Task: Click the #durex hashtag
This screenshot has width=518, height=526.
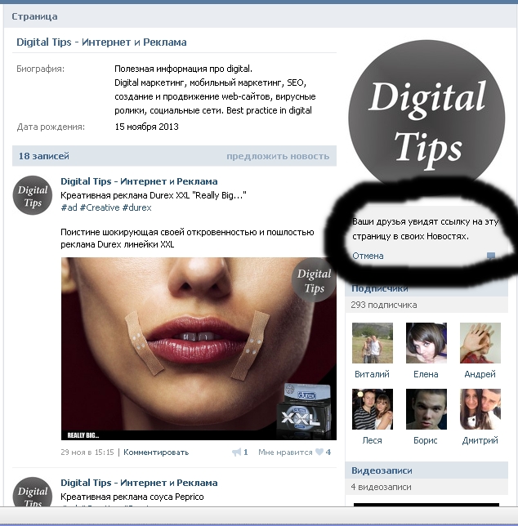Action: pyautogui.click(x=137, y=207)
